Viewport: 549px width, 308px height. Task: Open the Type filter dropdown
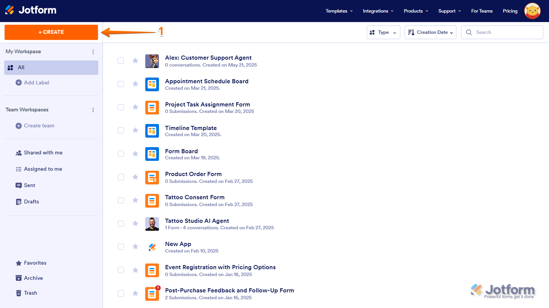click(x=383, y=32)
